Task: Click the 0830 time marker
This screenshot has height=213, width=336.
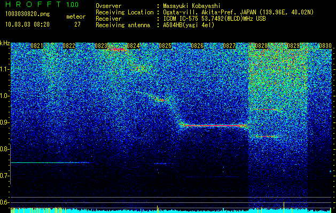Action: [x=325, y=46]
